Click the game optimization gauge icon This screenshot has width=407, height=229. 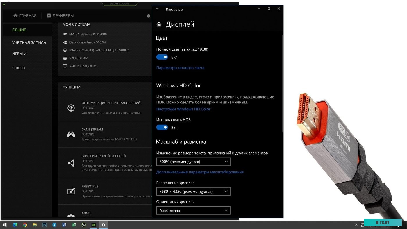pos(71,108)
